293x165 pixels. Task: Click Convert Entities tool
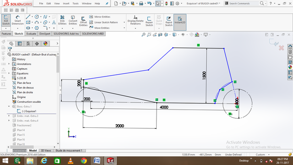(73, 20)
